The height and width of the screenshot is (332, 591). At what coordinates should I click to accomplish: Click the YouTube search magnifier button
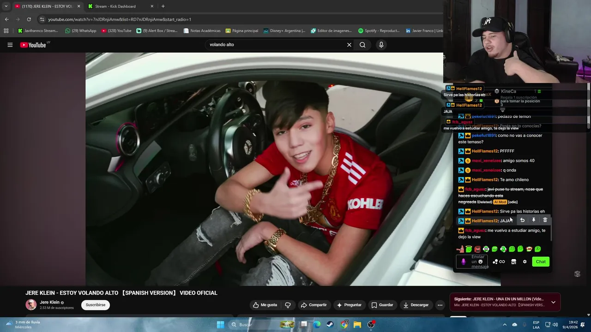click(362, 45)
